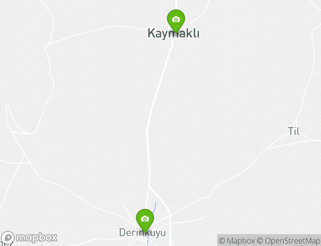
Task: Click the road junction east of Til
Action: click(x=310, y=140)
